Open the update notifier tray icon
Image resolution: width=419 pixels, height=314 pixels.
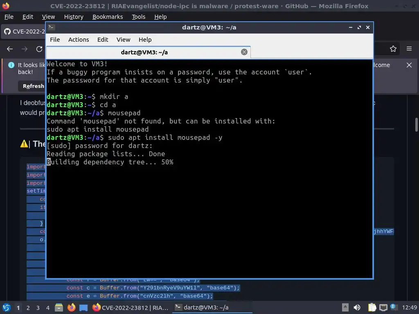coord(393,307)
